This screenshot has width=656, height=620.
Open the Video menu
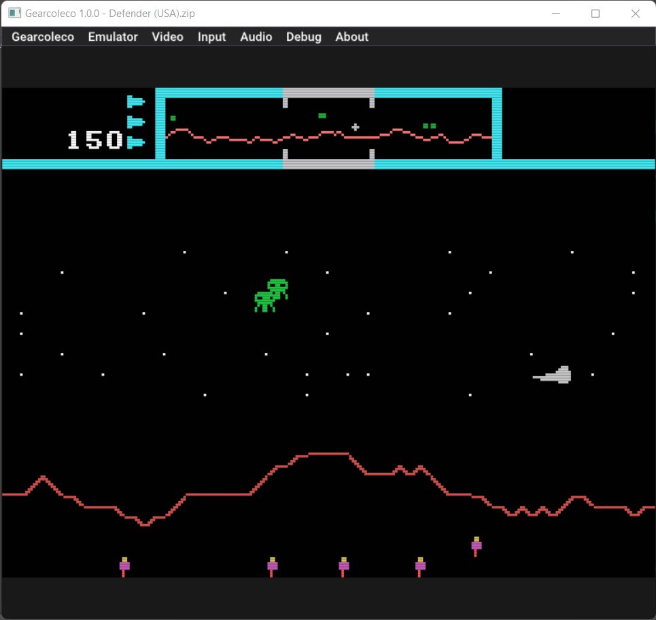click(167, 37)
